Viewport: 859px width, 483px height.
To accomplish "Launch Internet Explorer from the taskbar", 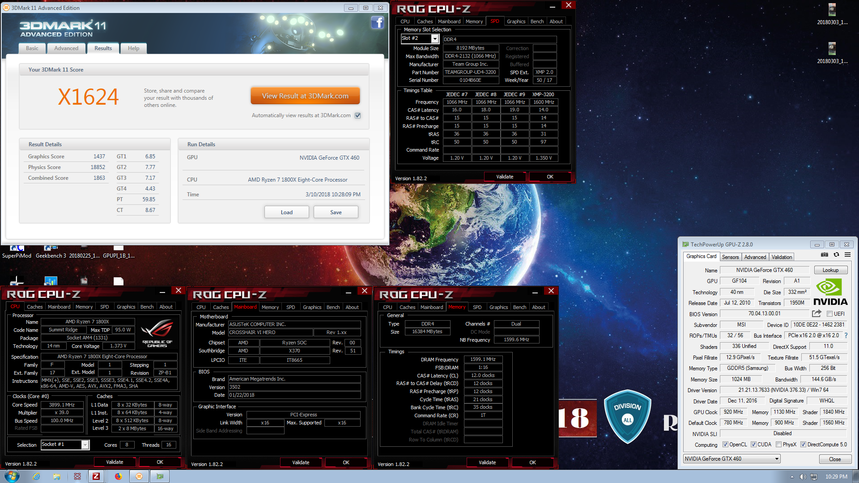I will tap(36, 476).
